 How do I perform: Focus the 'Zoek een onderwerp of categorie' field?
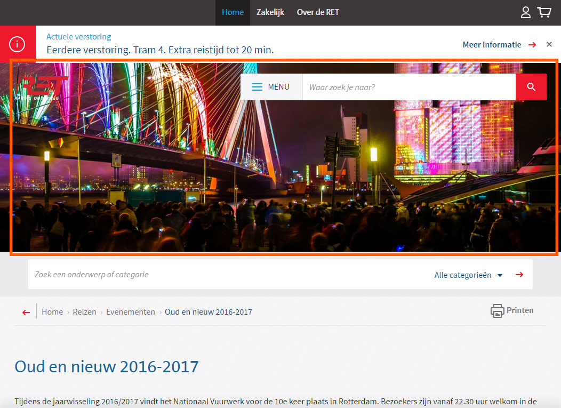(229, 275)
